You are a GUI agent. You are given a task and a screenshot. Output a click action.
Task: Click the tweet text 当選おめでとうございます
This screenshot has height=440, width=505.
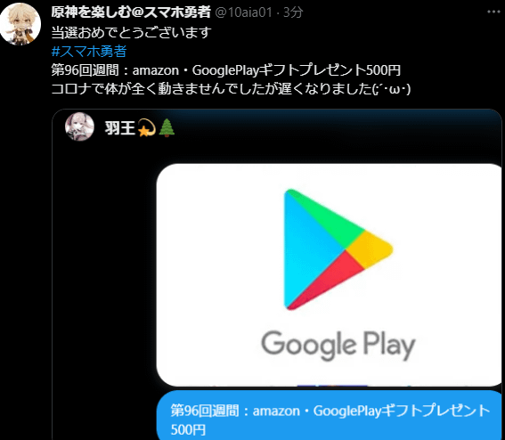132,33
